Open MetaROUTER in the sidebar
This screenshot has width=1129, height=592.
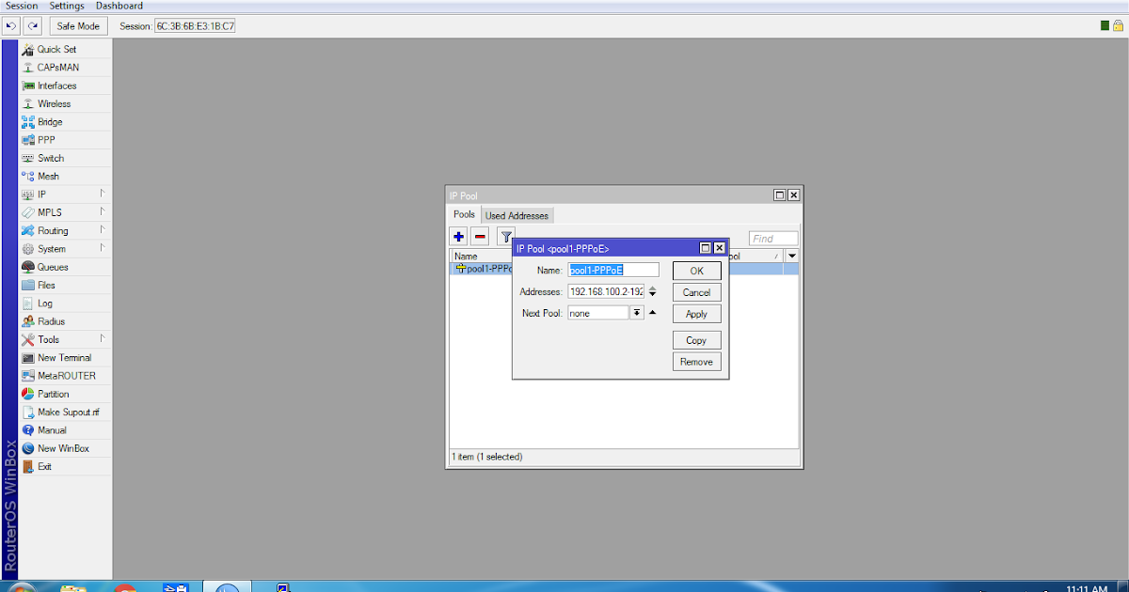(x=66, y=376)
